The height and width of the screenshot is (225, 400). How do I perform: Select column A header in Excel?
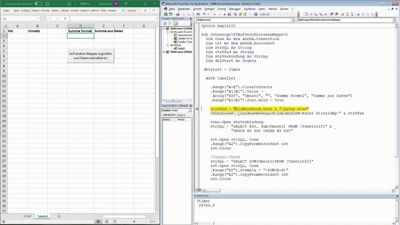[x=17, y=26]
